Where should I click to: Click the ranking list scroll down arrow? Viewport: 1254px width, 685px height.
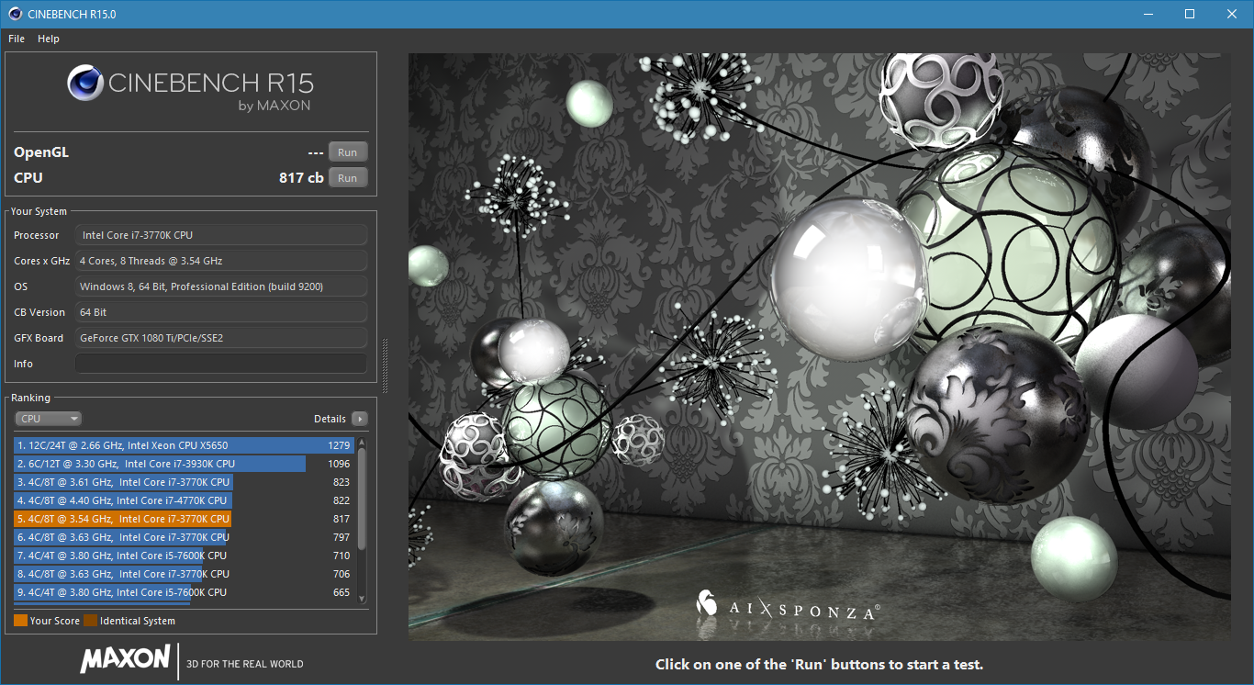coord(362,598)
